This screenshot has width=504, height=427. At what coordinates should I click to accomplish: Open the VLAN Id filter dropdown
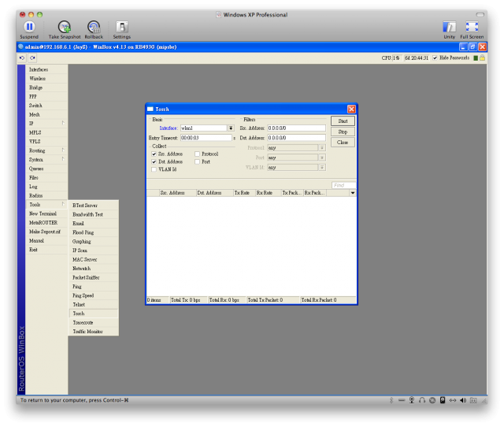[x=322, y=167]
